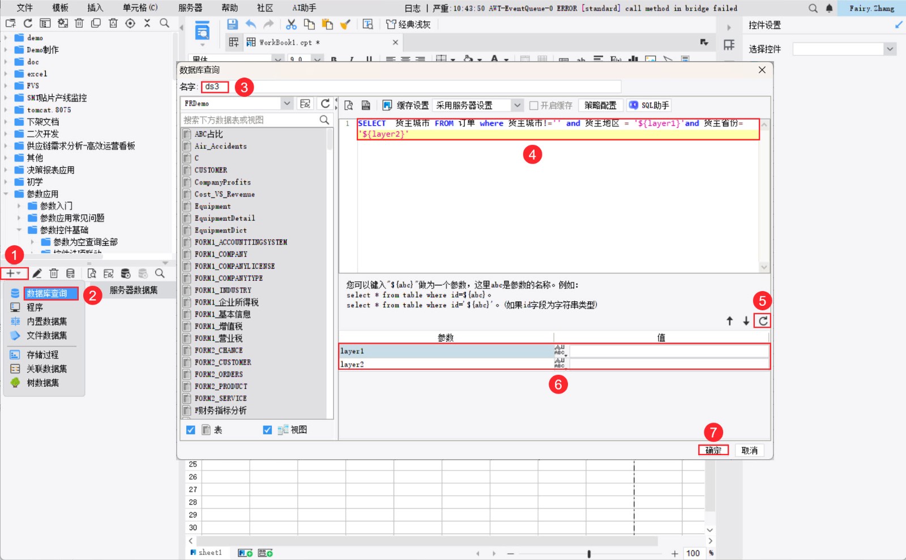Screen dimensions: 906x560
Task: Click the search icon in the table search box
Action: pyautogui.click(x=324, y=120)
